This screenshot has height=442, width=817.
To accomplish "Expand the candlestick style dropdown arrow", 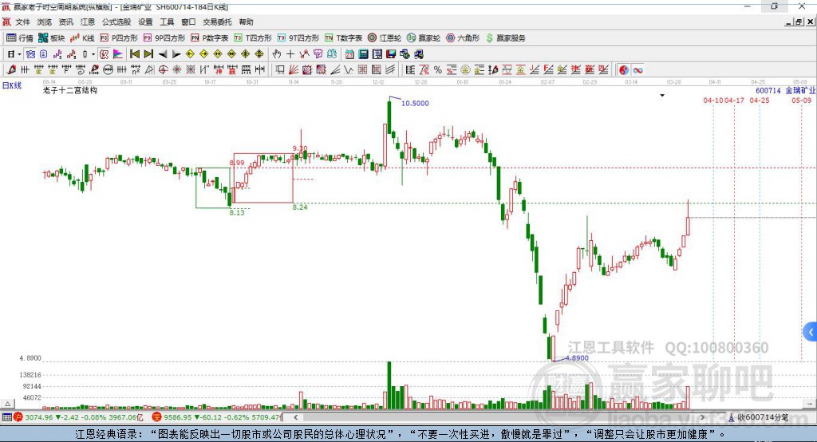I will tap(93, 54).
